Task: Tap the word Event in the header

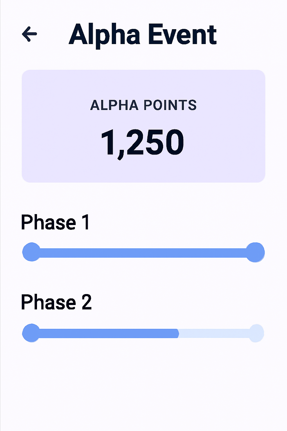Action: click(x=182, y=35)
